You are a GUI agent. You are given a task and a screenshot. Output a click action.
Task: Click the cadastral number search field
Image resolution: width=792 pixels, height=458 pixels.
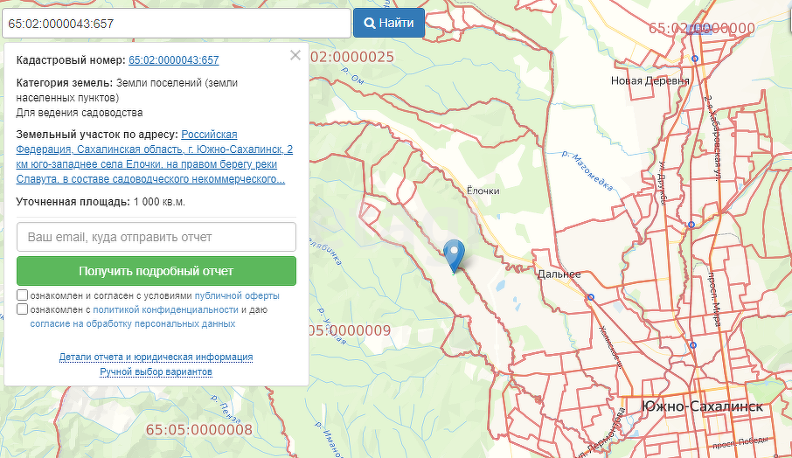click(175, 24)
